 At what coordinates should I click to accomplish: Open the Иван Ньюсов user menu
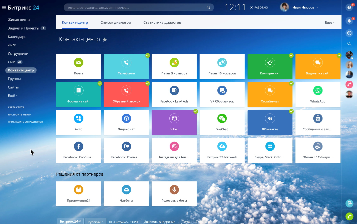[305, 8]
